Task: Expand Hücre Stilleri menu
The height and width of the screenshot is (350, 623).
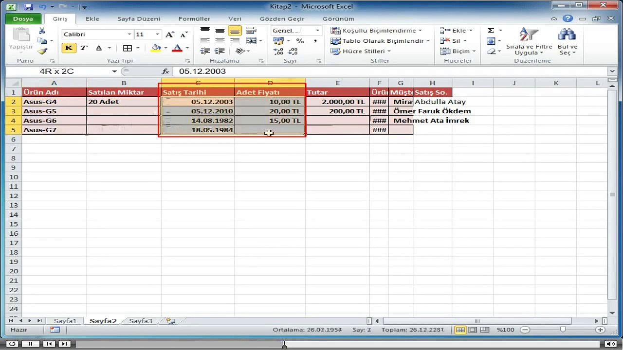Action: (361, 51)
